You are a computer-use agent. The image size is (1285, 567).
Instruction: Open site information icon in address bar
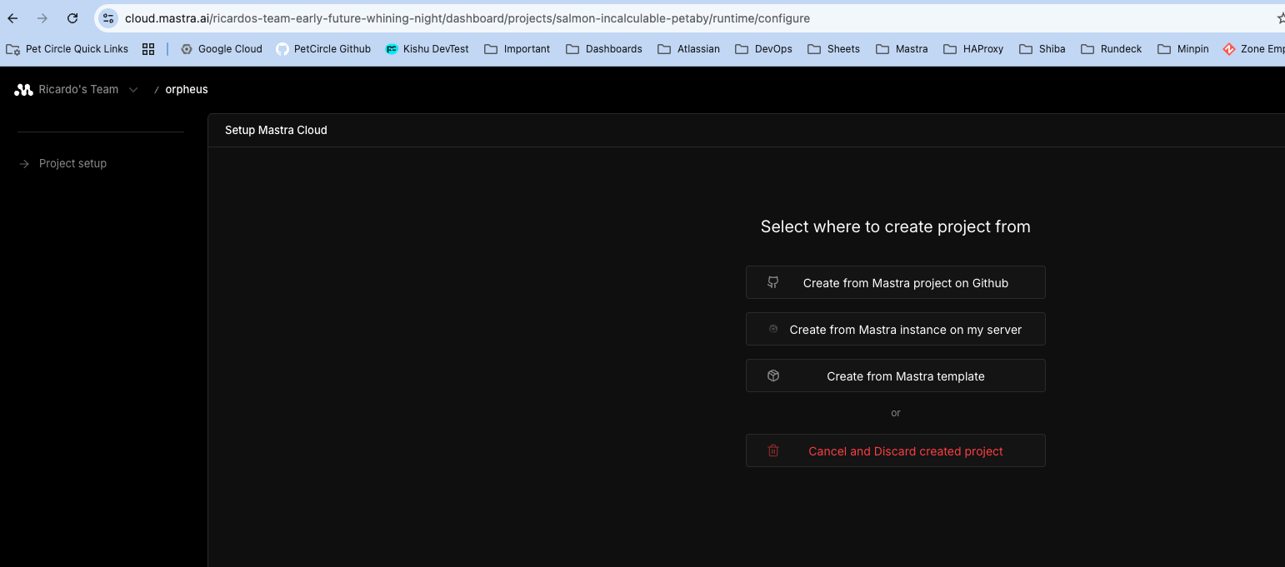107,17
